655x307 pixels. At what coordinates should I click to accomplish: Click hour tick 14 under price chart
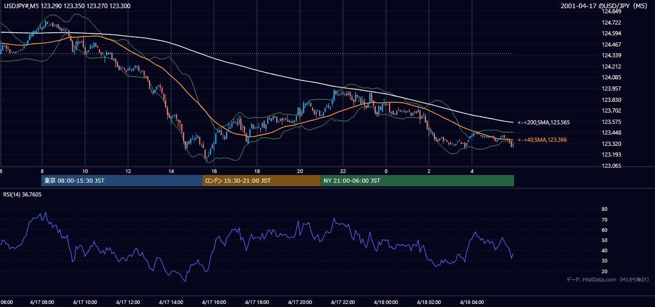click(171, 171)
